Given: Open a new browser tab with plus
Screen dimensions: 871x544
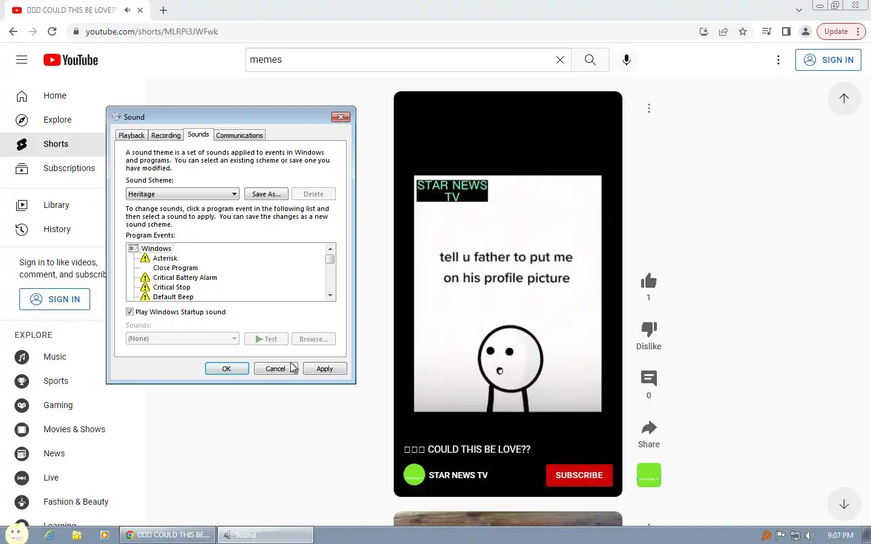Looking at the screenshot, I should click(x=163, y=10).
